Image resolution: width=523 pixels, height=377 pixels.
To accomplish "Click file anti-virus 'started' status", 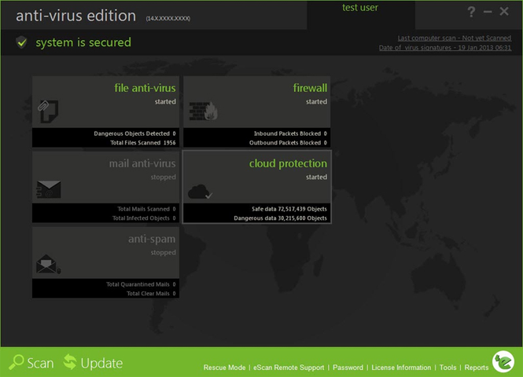I will coord(165,101).
